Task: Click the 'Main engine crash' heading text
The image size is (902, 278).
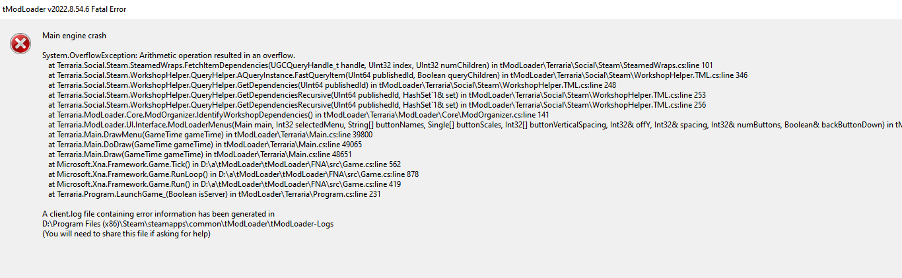Action: click(74, 36)
